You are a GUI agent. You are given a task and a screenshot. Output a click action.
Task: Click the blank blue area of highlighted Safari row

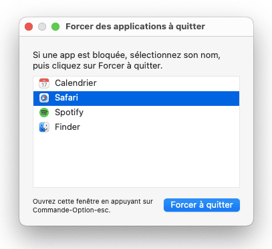click(x=158, y=99)
